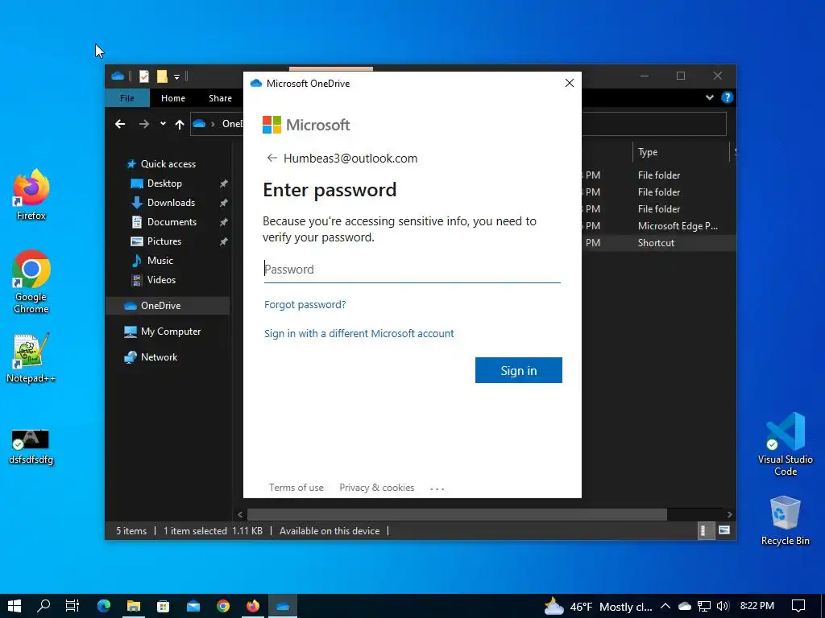This screenshot has width=825, height=618.
Task: Open the Recycle Bin
Action: pyautogui.click(x=785, y=521)
